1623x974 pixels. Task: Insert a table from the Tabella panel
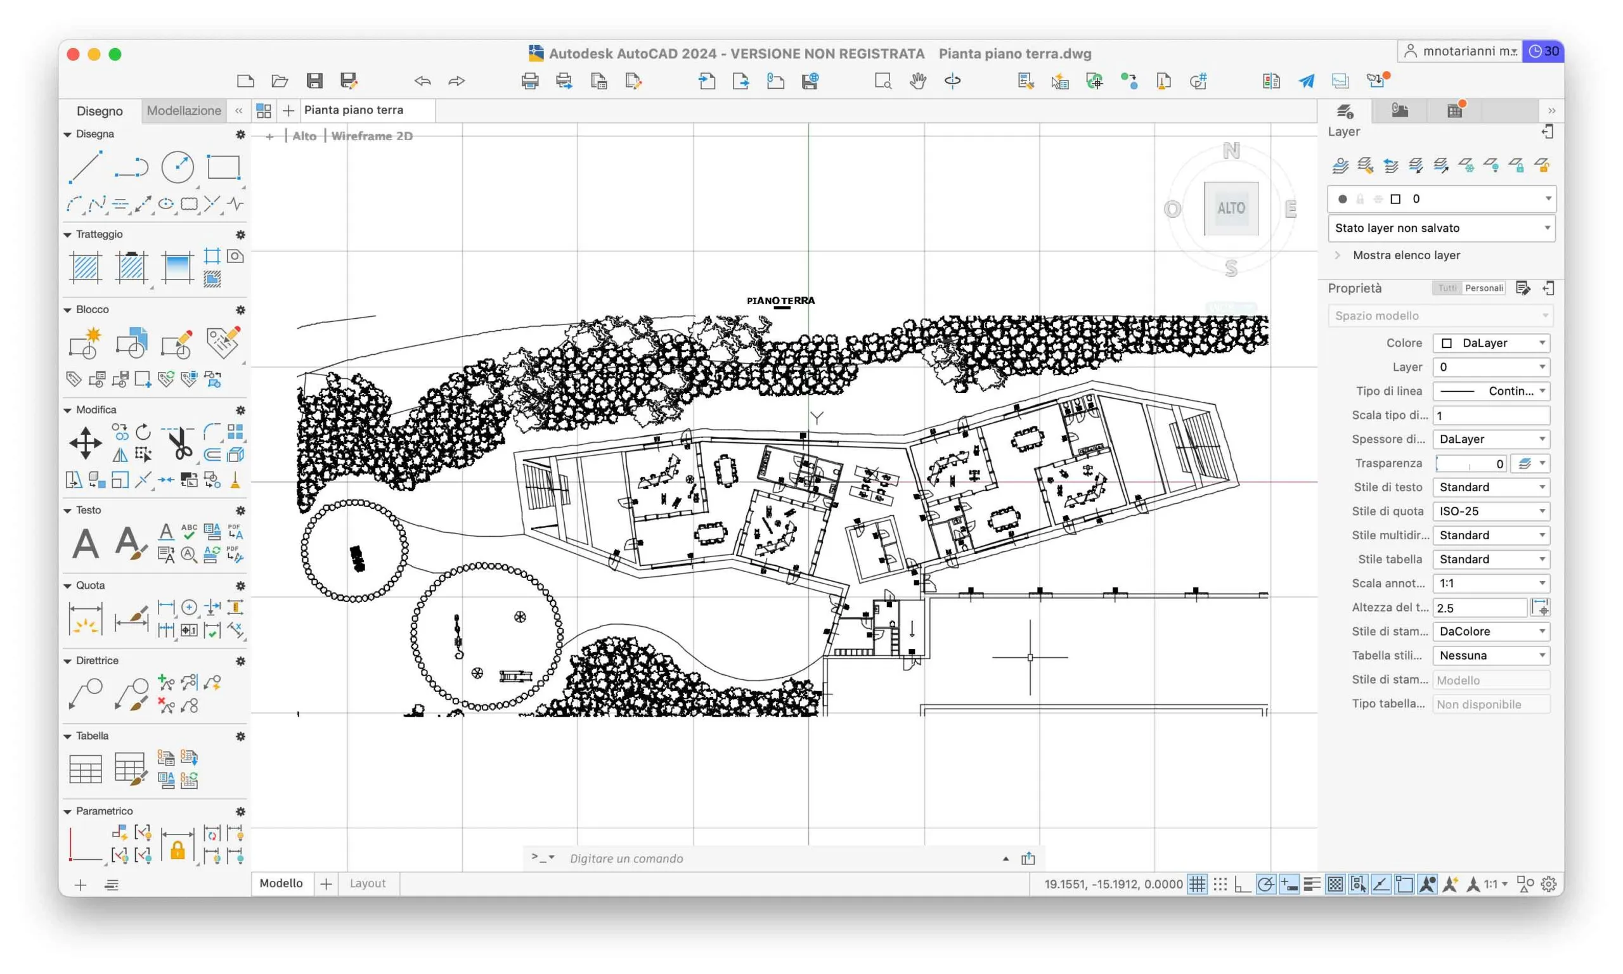[x=86, y=768]
